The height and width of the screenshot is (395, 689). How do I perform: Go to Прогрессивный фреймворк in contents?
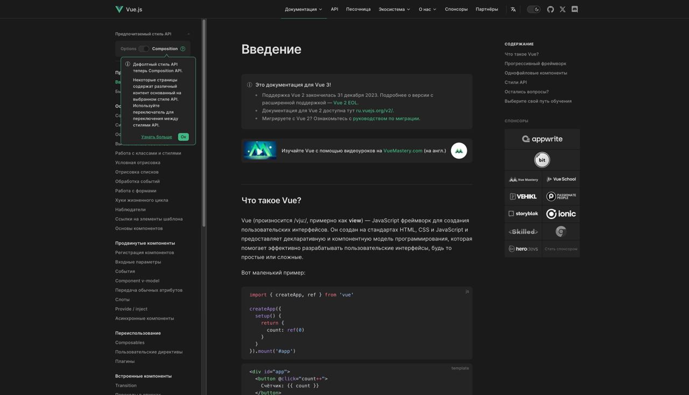[x=536, y=64]
